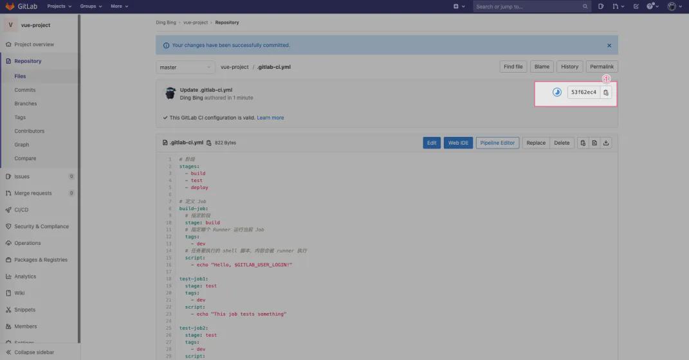
Task: Open Issues icon in top navbar
Action: [x=601, y=6]
